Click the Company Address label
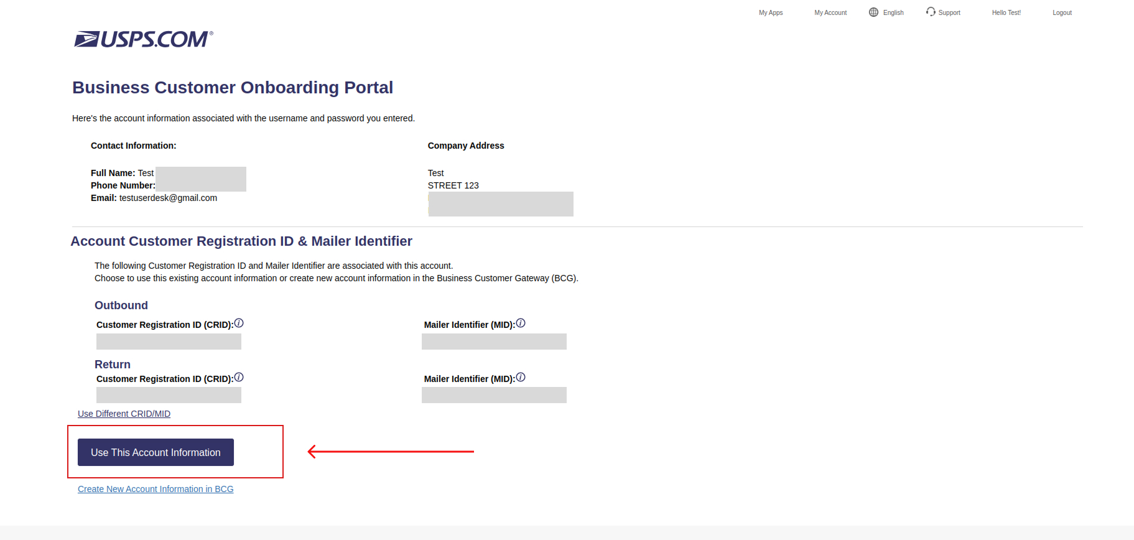The height and width of the screenshot is (540, 1134). pyautogui.click(x=466, y=146)
